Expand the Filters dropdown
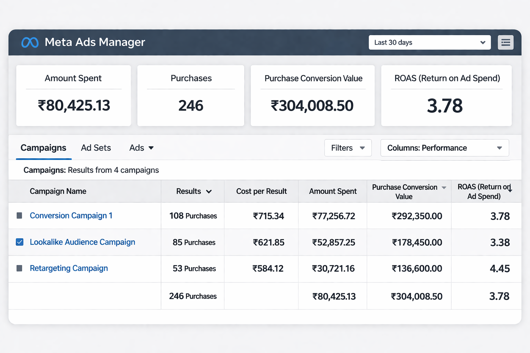 coord(348,148)
